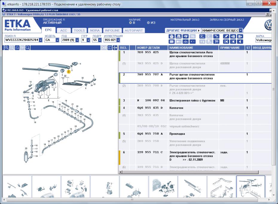This screenshot has height=204, width=278.
Task: Click the jump-to-start icon with single bar
Action: [x=233, y=42]
